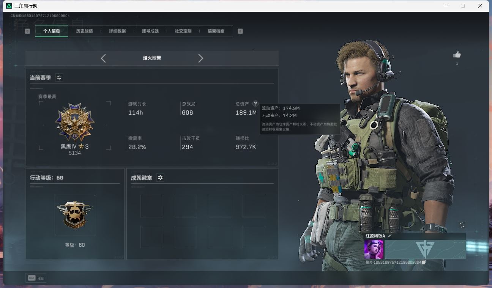Image resolution: width=492 pixels, height=288 pixels.
Task: Toggle season view next to 当前赛季
Action: pyautogui.click(x=59, y=77)
